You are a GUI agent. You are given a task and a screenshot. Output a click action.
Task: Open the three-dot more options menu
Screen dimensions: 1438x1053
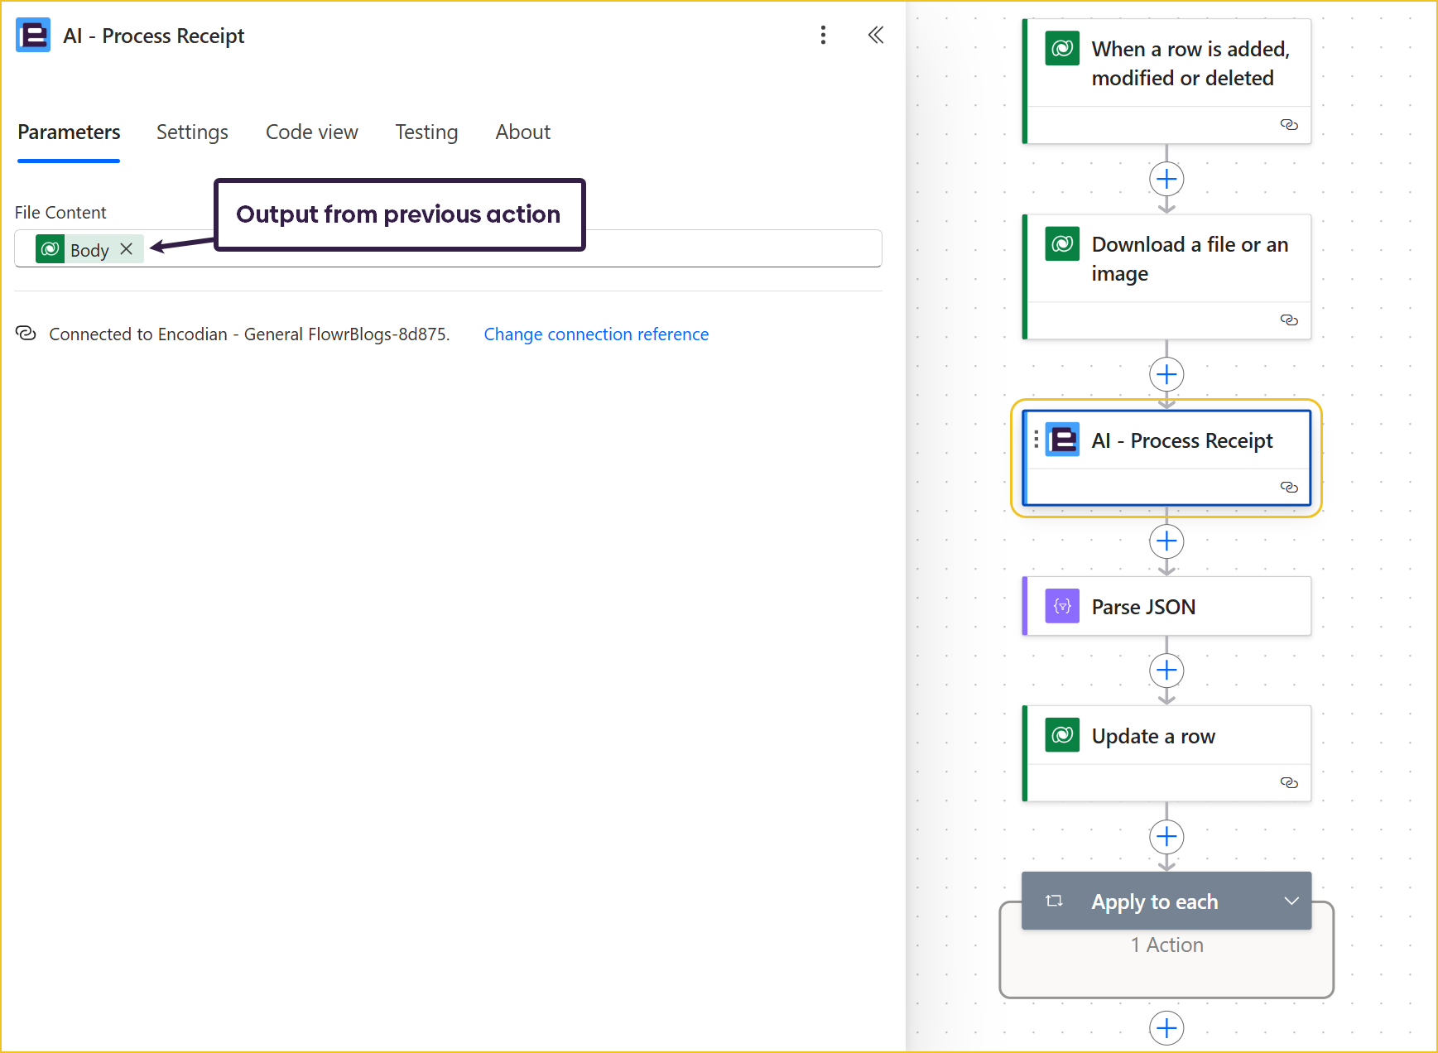(x=822, y=35)
